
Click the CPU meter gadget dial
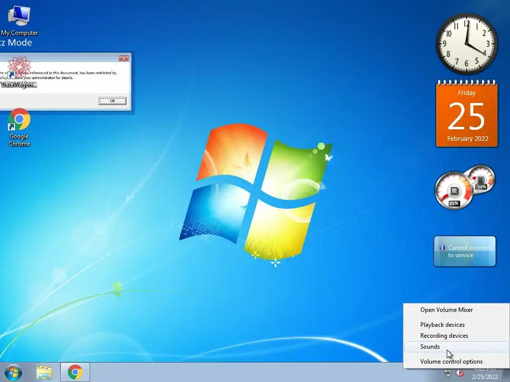[454, 191]
